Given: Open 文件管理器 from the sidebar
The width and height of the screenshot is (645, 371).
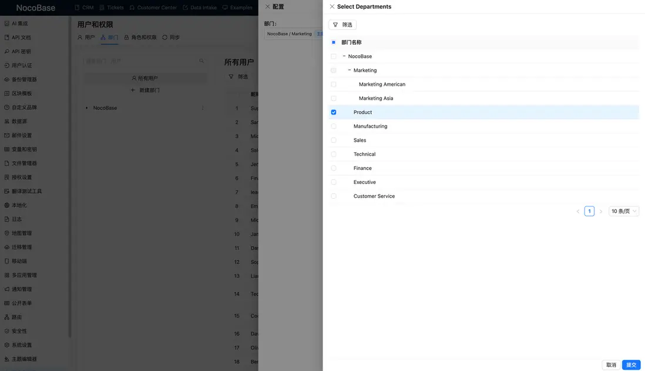Looking at the screenshot, I should (x=22, y=162).
